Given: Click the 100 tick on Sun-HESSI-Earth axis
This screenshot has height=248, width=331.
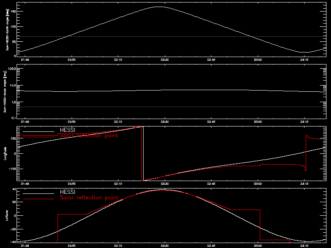Looking at the screenshot, I should (x=13, y=26).
